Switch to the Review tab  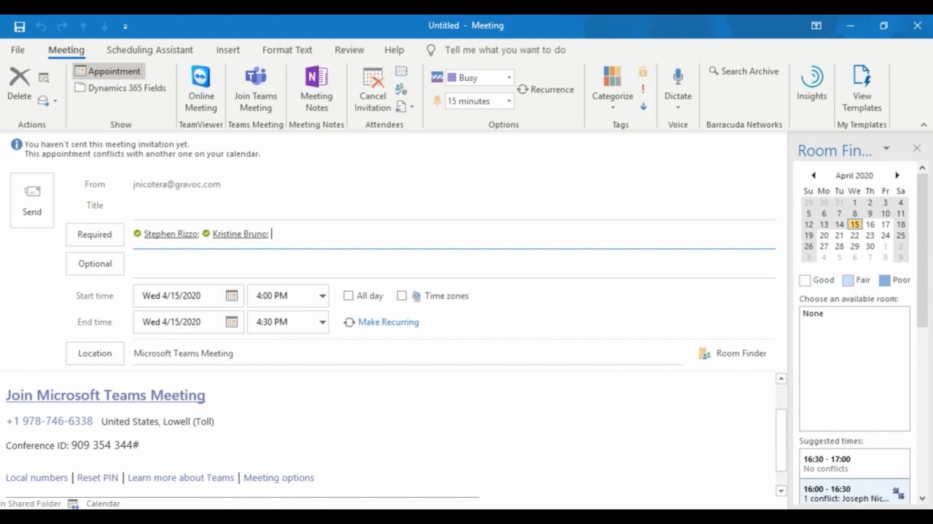click(349, 49)
